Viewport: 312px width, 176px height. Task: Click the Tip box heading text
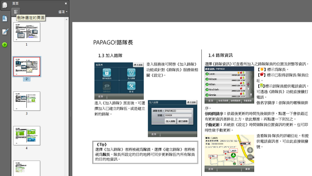102,144
